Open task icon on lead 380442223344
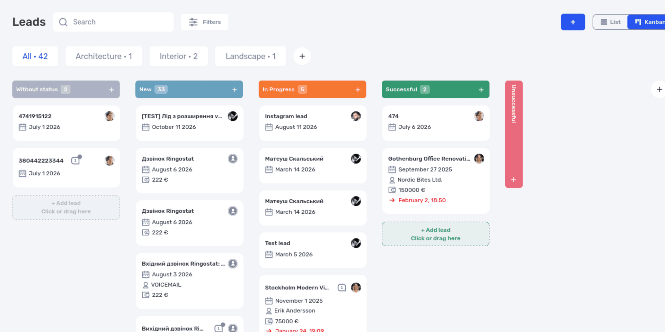The width and height of the screenshot is (665, 332). pyautogui.click(x=76, y=160)
